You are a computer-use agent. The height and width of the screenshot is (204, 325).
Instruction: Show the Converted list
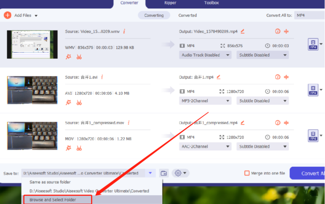click(187, 15)
